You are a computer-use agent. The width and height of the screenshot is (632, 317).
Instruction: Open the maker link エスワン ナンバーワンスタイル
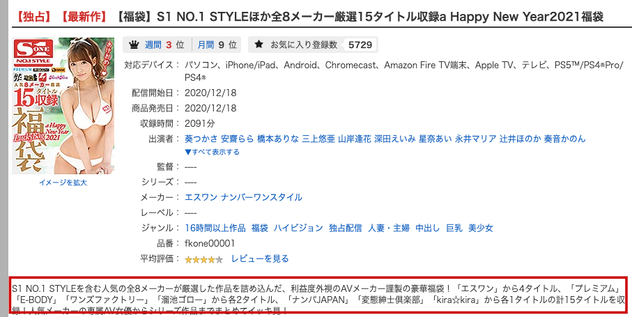[243, 197]
